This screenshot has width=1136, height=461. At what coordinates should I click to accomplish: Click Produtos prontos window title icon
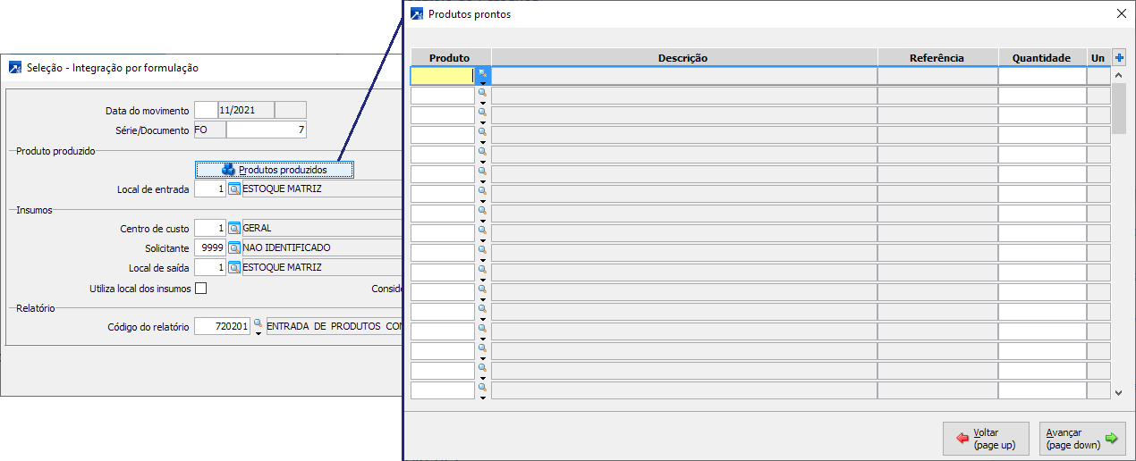[x=417, y=14]
